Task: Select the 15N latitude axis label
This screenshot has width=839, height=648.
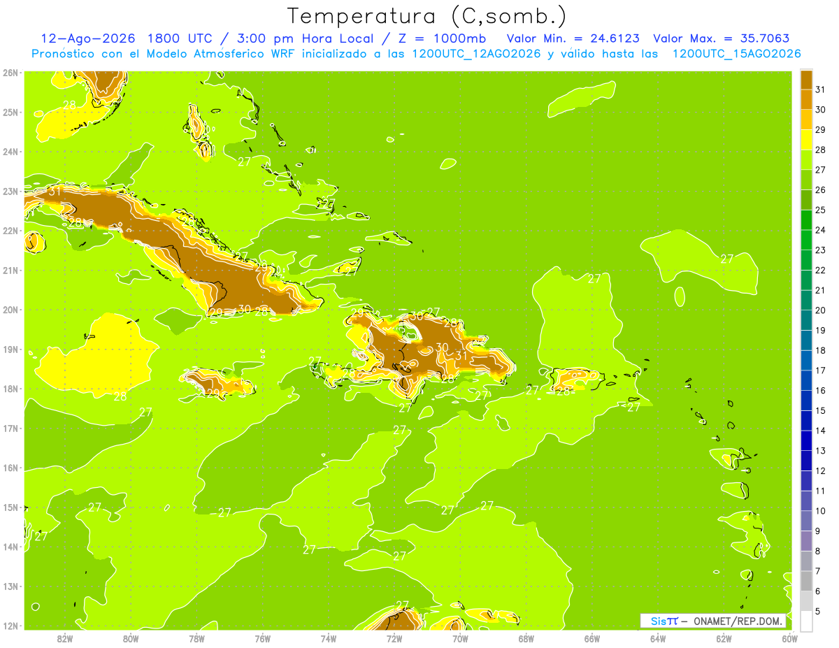Action: (10, 507)
